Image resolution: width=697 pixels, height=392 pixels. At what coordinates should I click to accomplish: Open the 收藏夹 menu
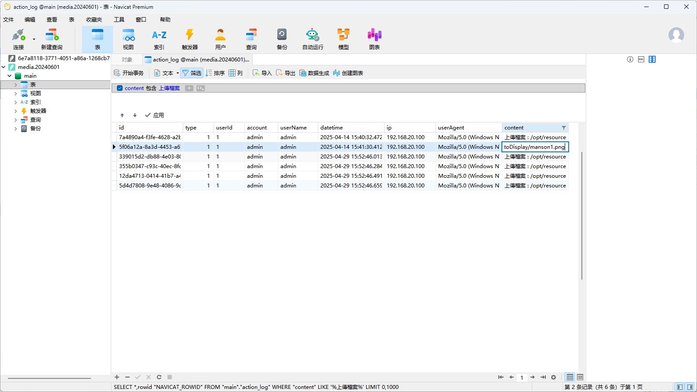[x=94, y=20]
